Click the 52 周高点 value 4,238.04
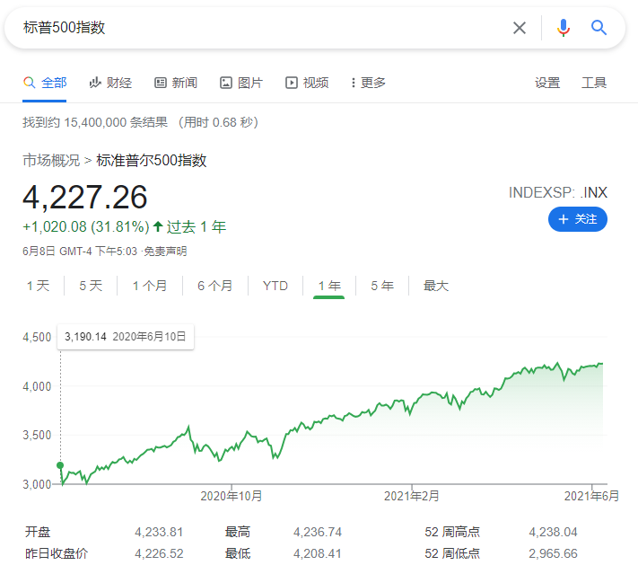 click(x=553, y=532)
